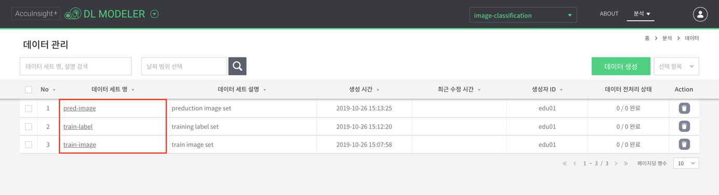Open the 분석 menu
The height and width of the screenshot is (195, 719).
(641, 13)
